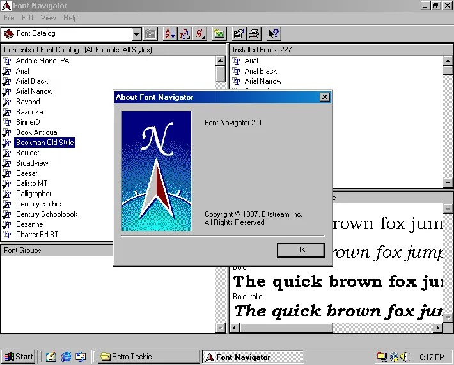Open the View menu
Screen dimensions: 454x365
pos(48,18)
